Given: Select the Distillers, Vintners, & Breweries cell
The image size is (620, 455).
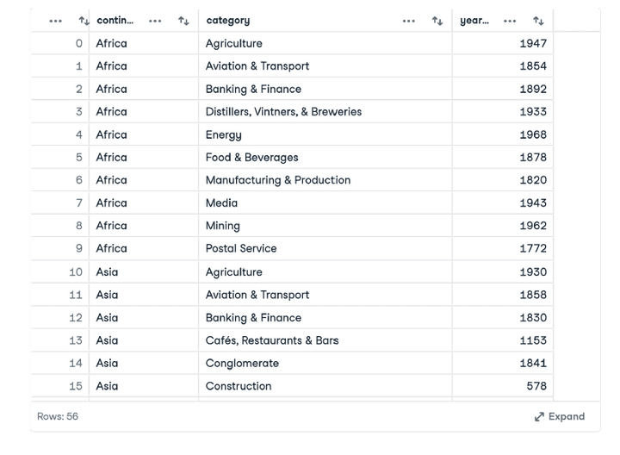Looking at the screenshot, I should [x=283, y=112].
